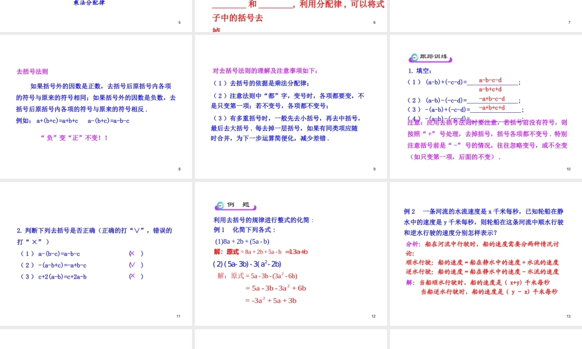Click page number 10 on training slide
The height and width of the screenshot is (349, 582).
(569, 169)
